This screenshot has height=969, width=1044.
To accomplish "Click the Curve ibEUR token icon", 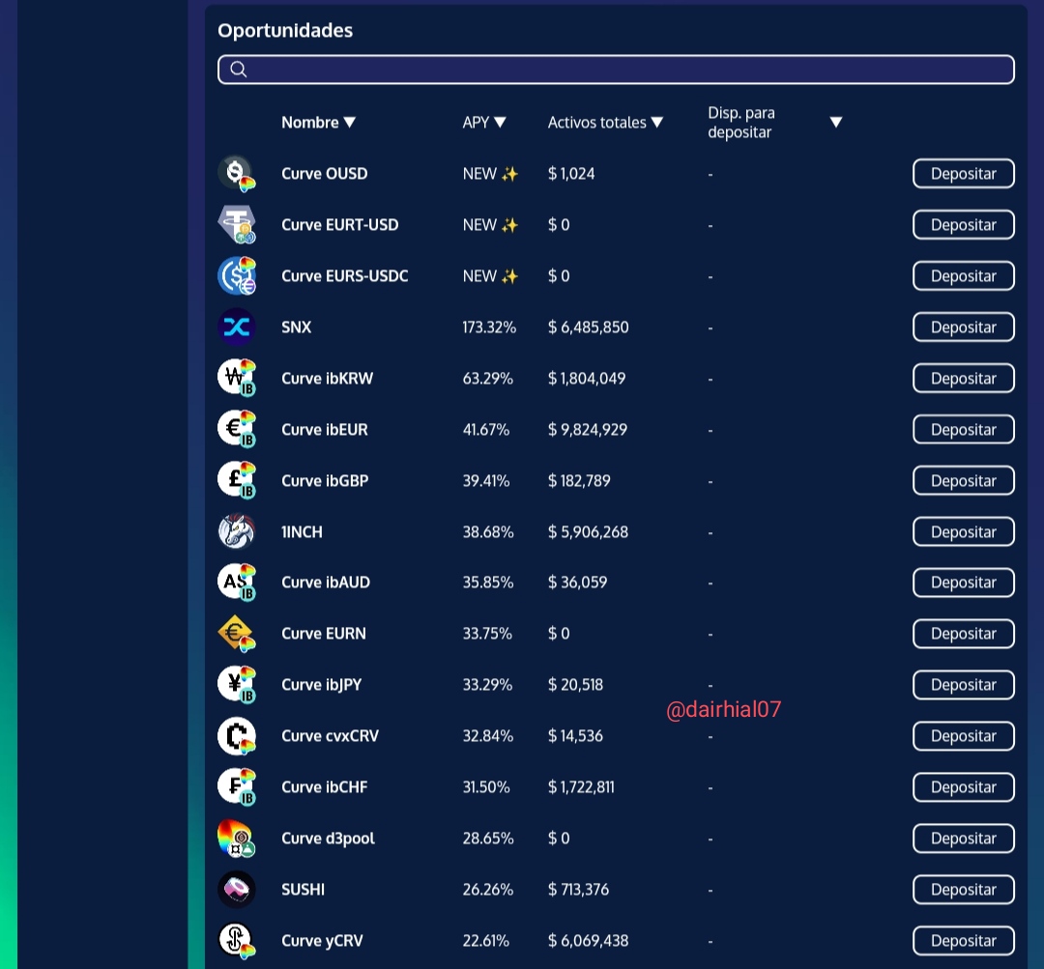I will [x=237, y=429].
